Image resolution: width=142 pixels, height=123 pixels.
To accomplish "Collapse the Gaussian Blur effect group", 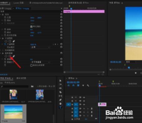I will (1, 53).
